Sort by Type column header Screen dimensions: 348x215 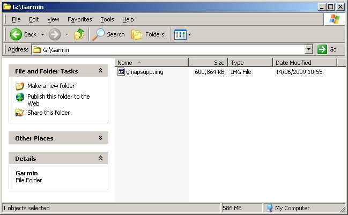[250, 63]
